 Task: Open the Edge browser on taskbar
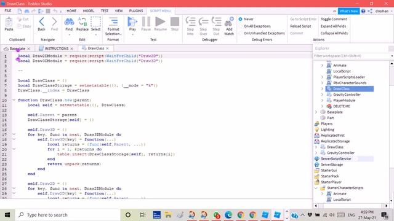tap(228, 215)
